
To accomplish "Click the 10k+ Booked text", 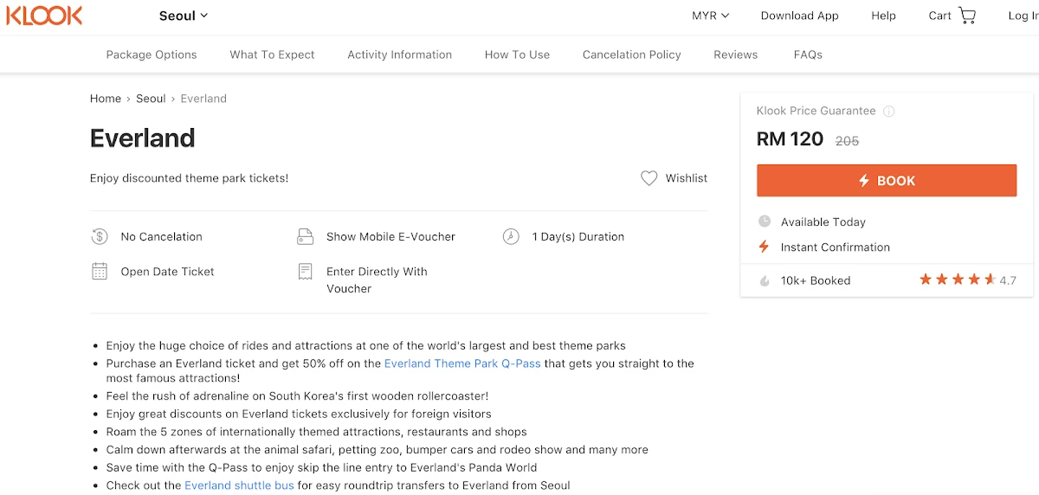I will 816,280.
